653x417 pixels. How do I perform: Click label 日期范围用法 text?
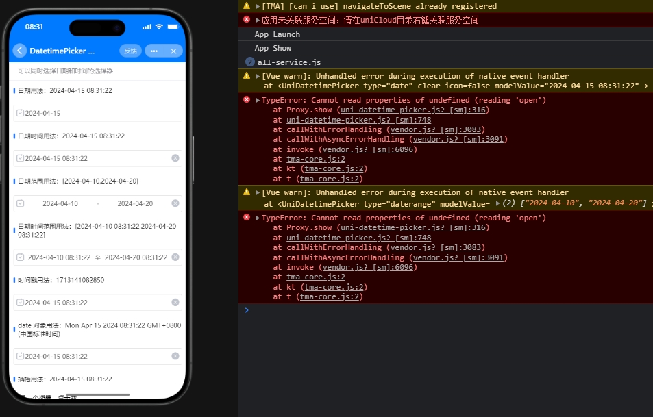tap(78, 181)
